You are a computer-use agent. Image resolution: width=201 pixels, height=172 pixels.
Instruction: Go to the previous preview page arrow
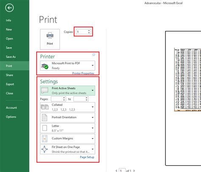click(x=116, y=171)
